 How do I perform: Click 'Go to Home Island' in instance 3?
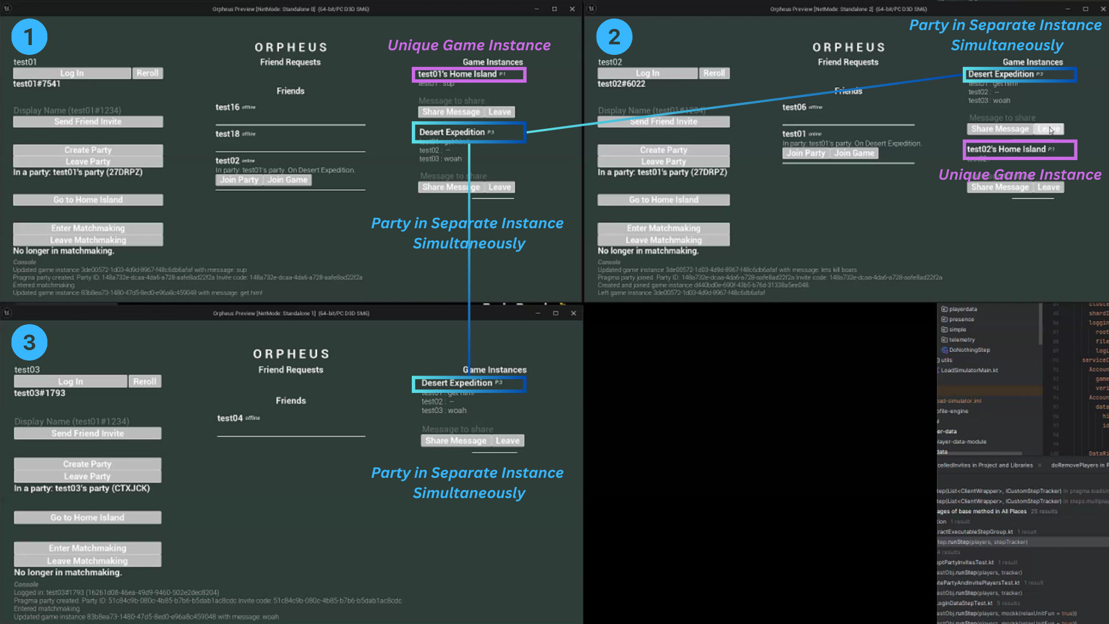(87, 517)
